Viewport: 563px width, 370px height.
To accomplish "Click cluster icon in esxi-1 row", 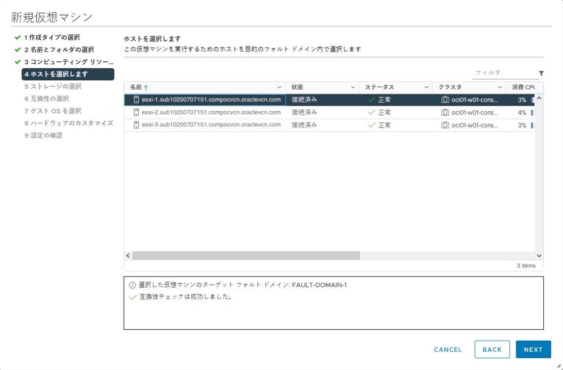I will click(x=445, y=100).
